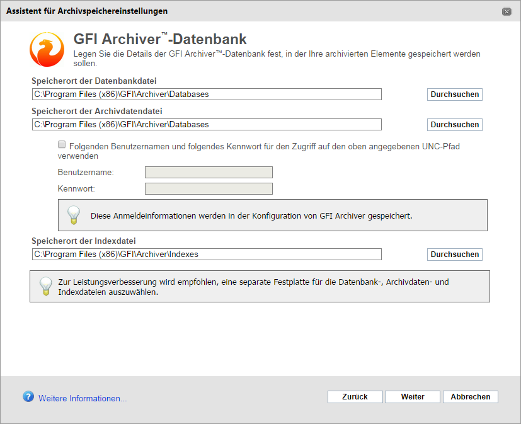Focus the Speicherort der Archivdatendatei path field

tap(207, 125)
